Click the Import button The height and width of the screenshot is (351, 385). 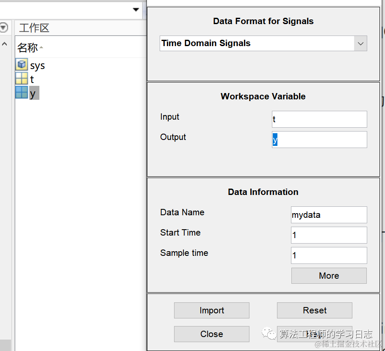point(212,310)
